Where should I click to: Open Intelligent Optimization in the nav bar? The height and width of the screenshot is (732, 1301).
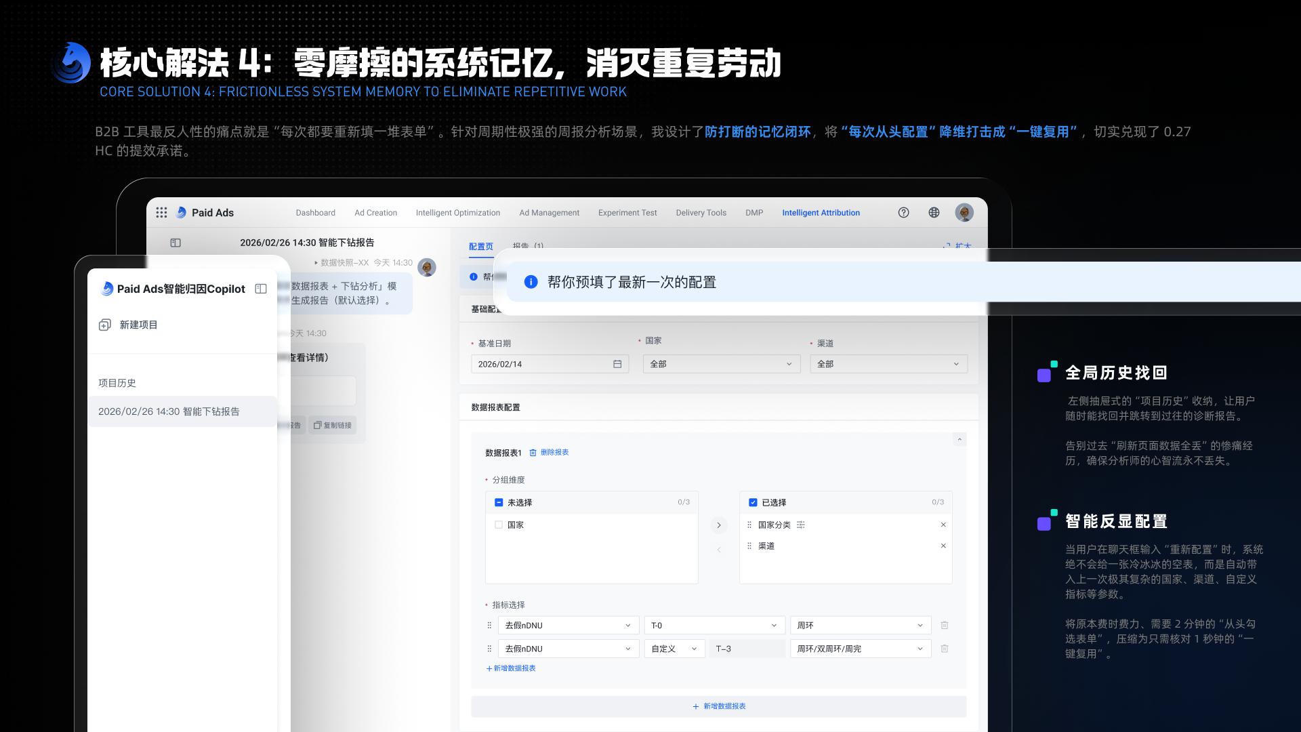[458, 213]
